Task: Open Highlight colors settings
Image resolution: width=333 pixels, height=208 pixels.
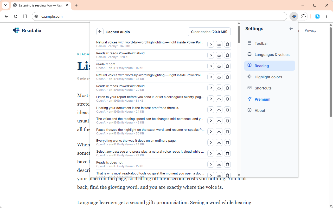Action: point(270,77)
